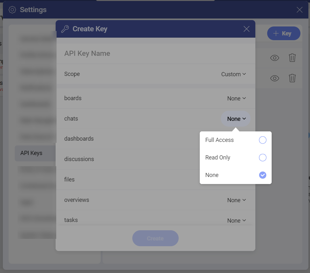Viewport: 310px width, 273px height.
Task: Collapse the chats None dropdown
Action: [x=236, y=119]
